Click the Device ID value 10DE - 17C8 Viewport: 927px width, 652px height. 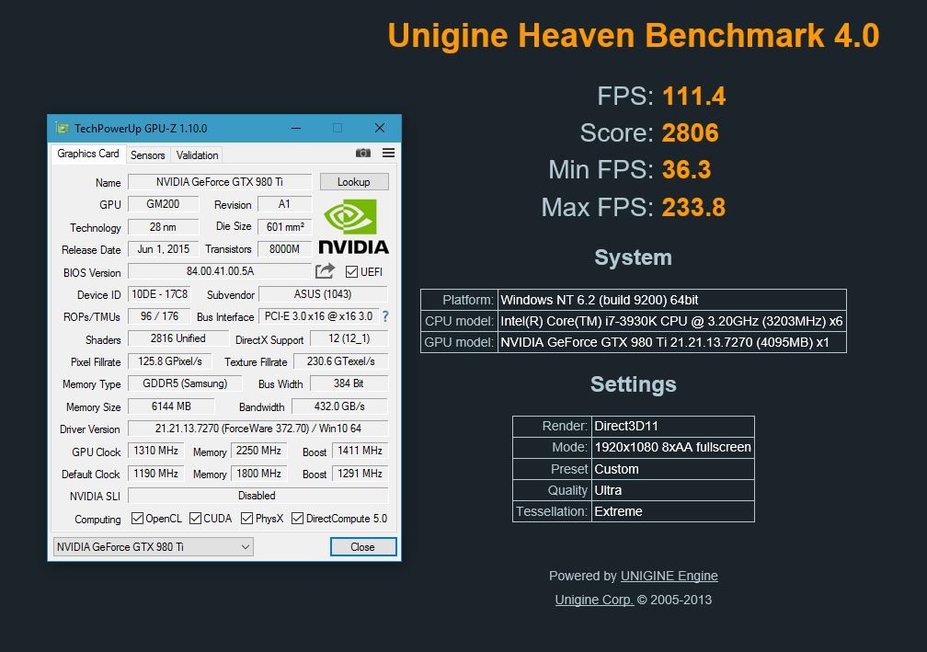tap(160, 294)
